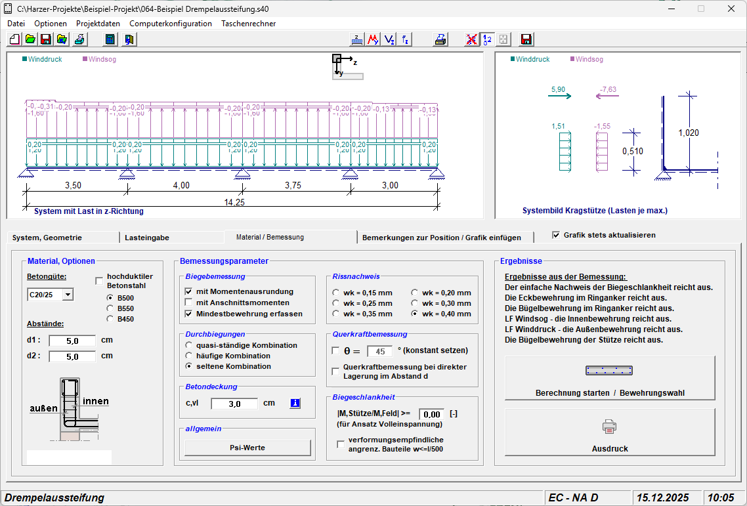Click the new file toolbar icon
747x506 pixels.
pyautogui.click(x=14, y=39)
